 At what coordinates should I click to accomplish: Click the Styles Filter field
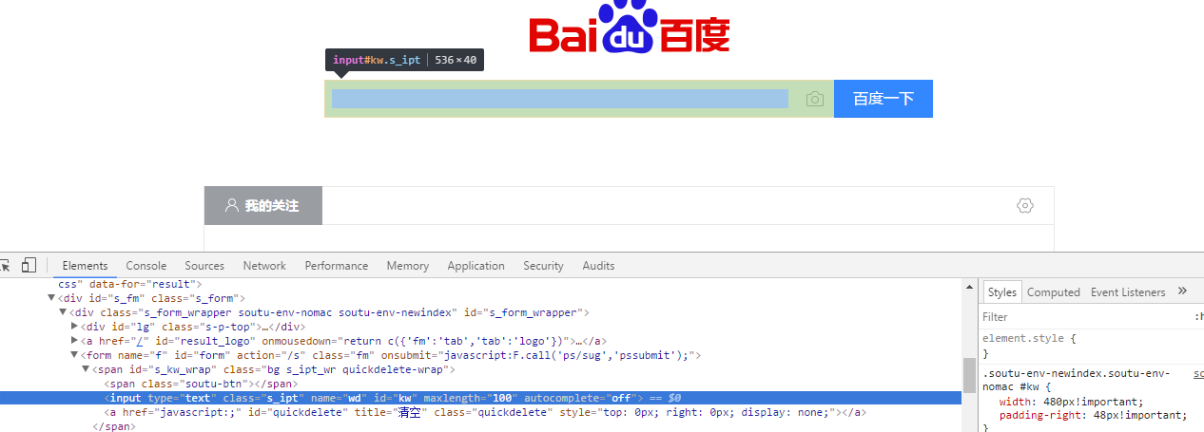1084,317
